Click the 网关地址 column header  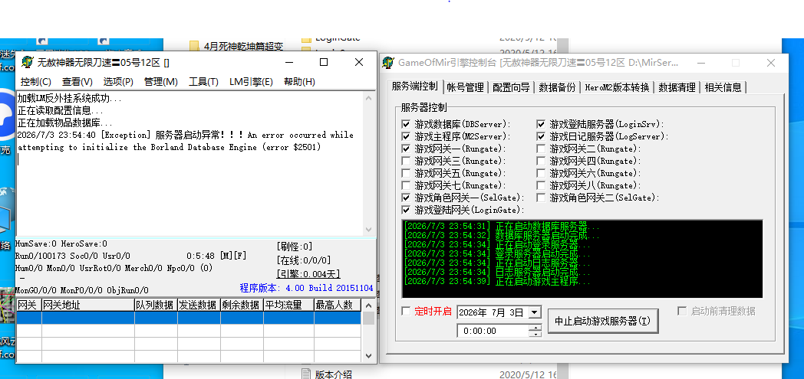click(88, 305)
